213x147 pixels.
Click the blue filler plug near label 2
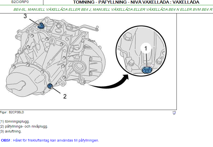point(50,86)
